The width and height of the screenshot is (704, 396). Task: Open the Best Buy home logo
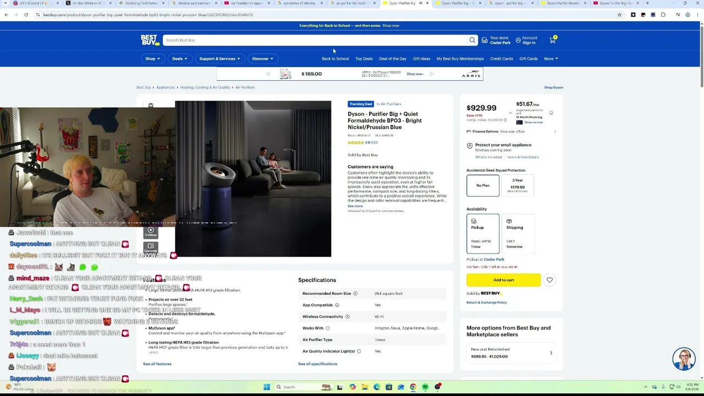coord(150,40)
